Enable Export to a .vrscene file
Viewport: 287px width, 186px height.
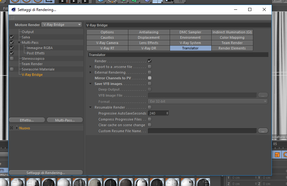[x=149, y=66]
